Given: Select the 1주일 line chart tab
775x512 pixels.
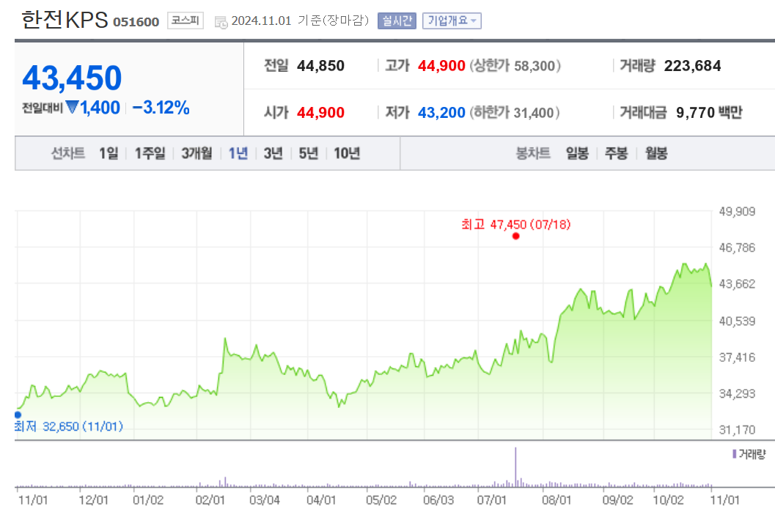Looking at the screenshot, I should pos(150,153).
